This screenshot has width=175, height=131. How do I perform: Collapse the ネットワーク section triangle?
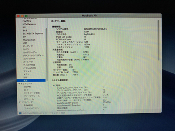click(19, 84)
